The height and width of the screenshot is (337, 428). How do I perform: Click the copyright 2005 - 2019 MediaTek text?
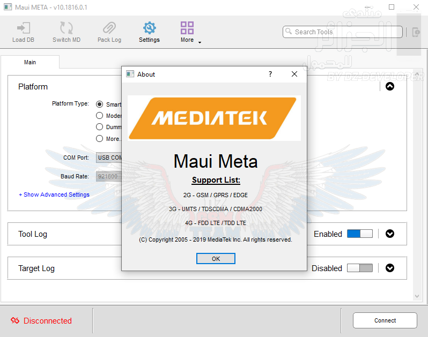coord(216,239)
